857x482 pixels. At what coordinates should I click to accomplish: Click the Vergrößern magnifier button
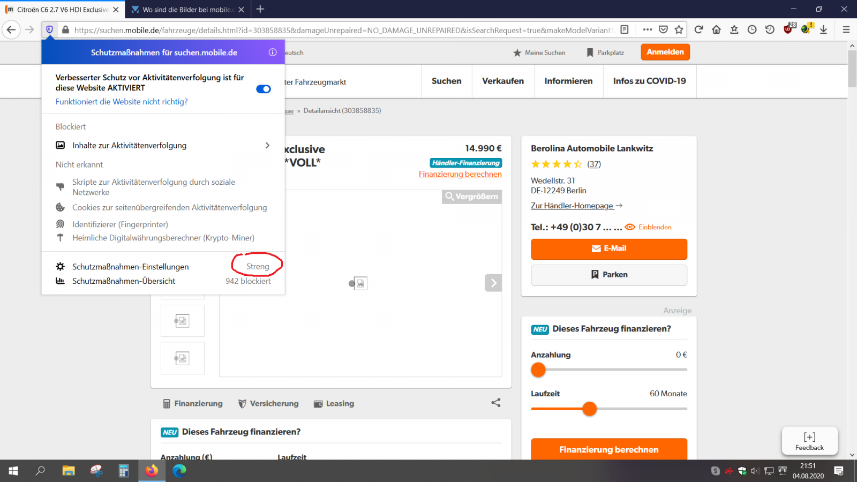click(472, 197)
